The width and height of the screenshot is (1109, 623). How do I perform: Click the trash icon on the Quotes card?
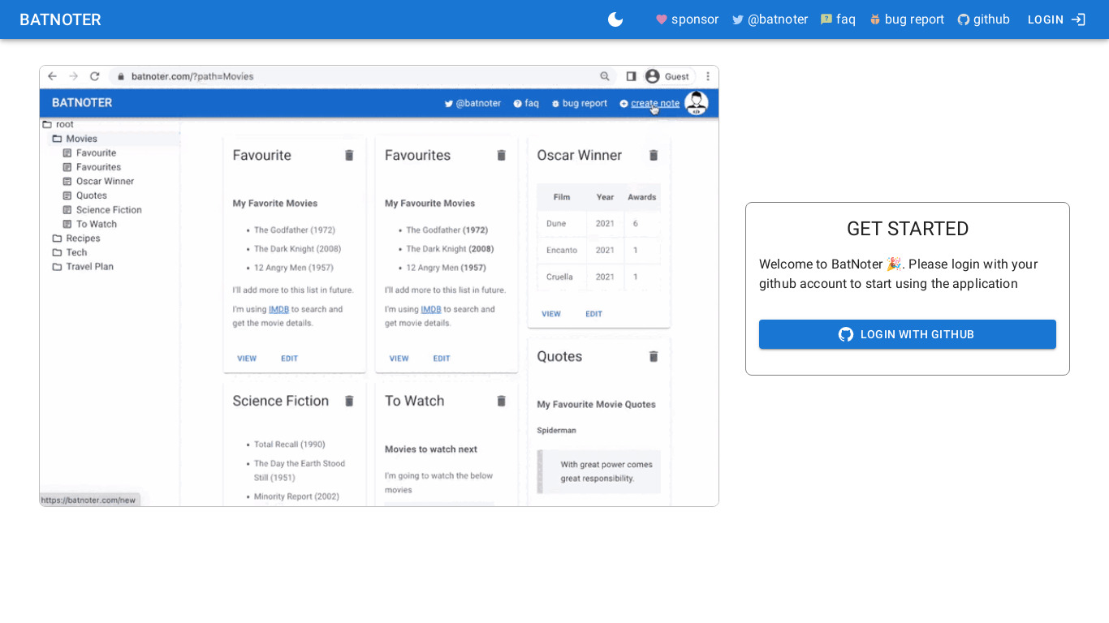pyautogui.click(x=654, y=356)
